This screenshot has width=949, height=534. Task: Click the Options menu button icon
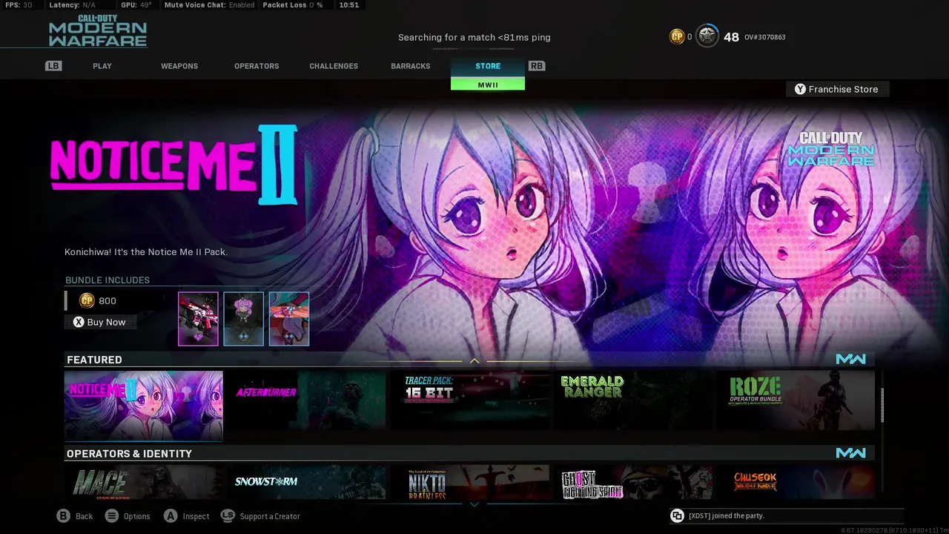tap(112, 516)
